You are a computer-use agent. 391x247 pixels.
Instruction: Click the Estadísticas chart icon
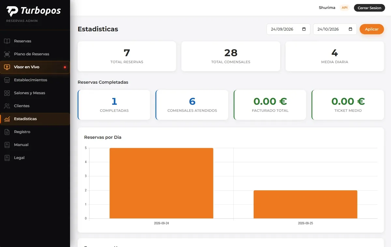(7, 119)
